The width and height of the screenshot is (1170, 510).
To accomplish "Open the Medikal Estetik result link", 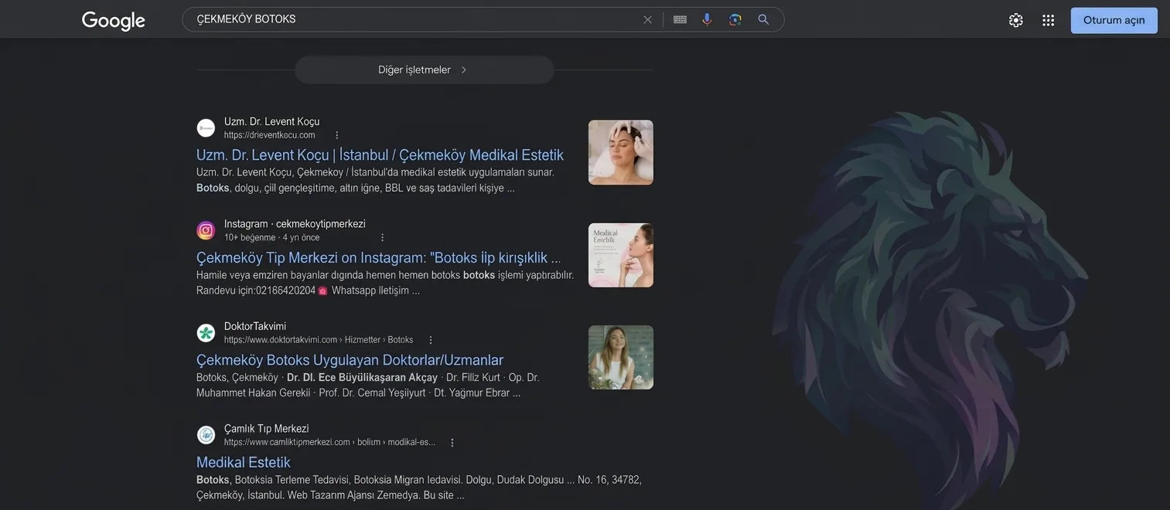I will pos(244,462).
